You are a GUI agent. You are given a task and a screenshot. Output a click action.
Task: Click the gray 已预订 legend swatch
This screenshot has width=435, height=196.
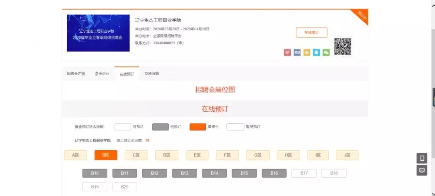click(160, 127)
